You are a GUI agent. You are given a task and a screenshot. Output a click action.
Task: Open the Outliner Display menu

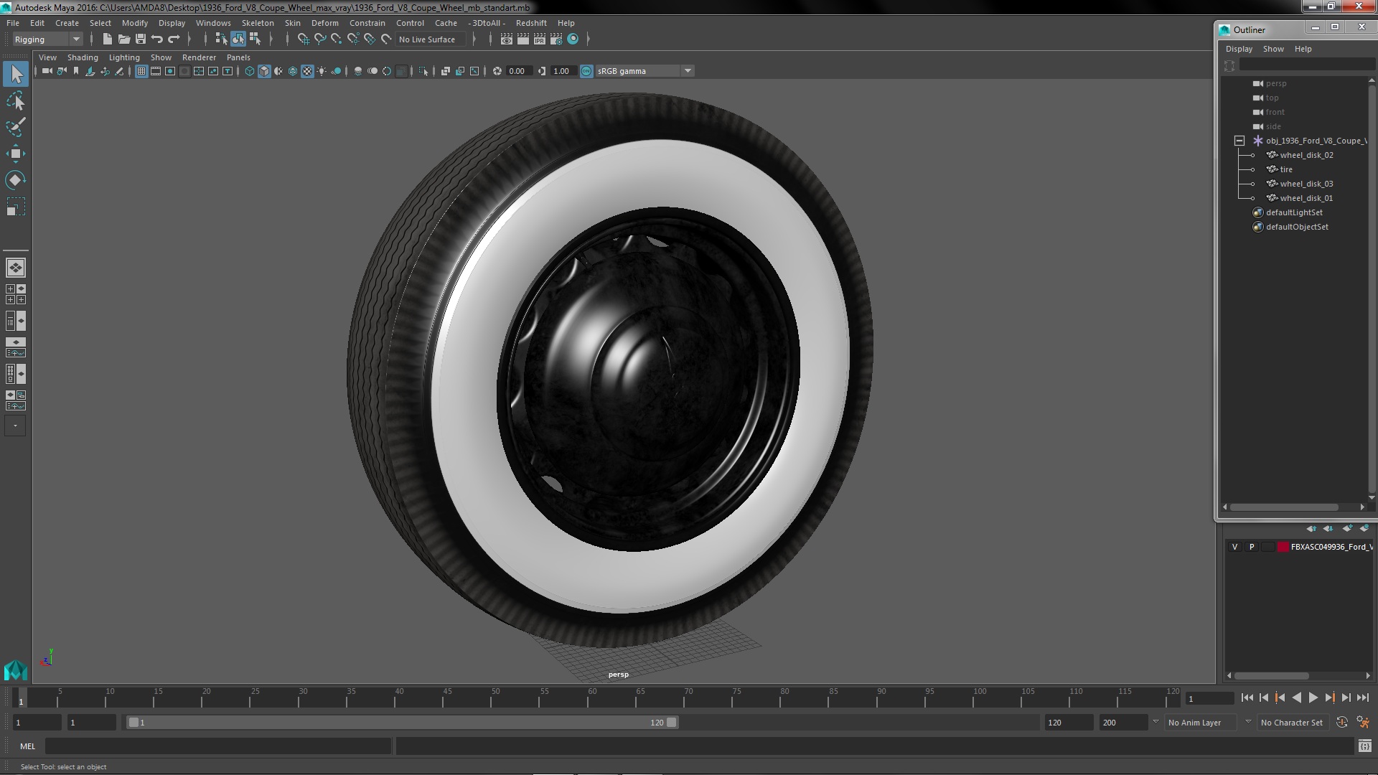click(1239, 49)
